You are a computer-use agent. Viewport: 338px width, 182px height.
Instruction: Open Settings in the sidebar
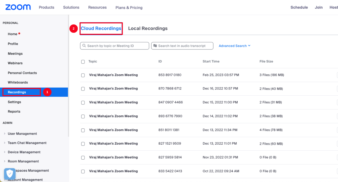14,102
